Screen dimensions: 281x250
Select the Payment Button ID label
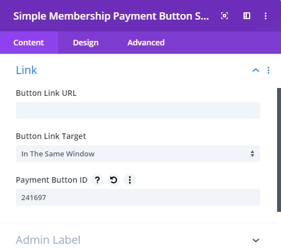click(51, 180)
